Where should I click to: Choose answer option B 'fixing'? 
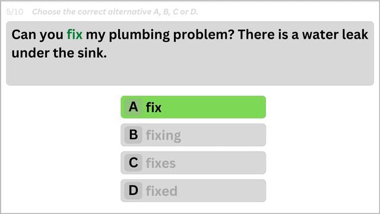tap(193, 135)
